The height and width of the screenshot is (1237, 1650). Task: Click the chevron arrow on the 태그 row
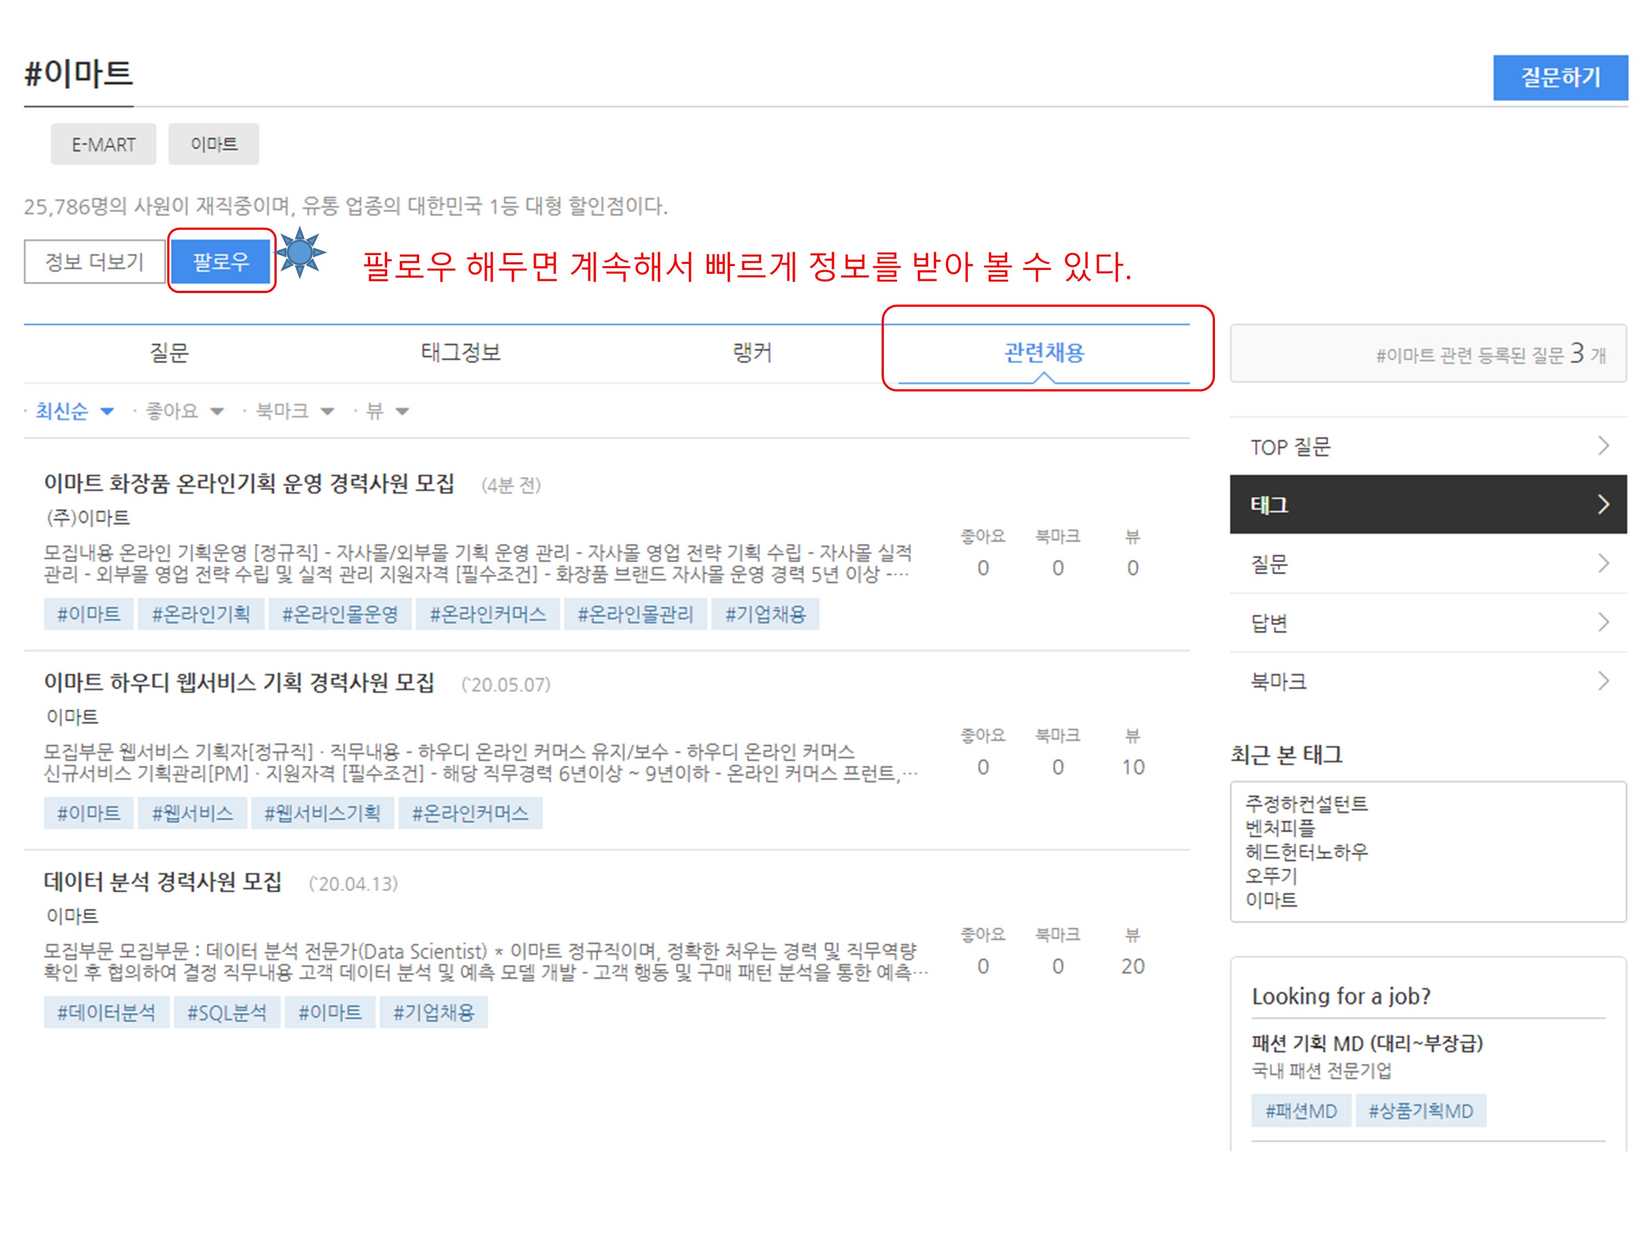click(x=1603, y=505)
